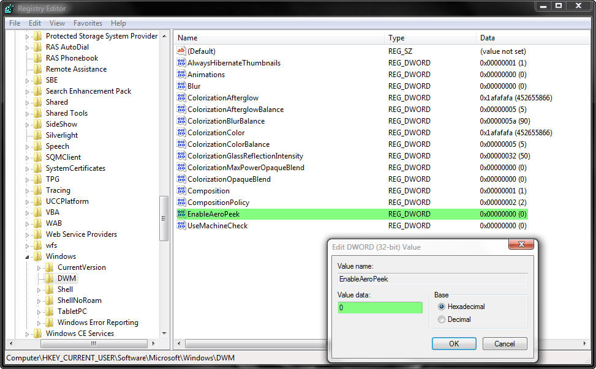Image resolution: width=596 pixels, height=369 pixels.
Task: Click the ColorizationGlassReflectionIntensity DWORD icon
Action: point(181,155)
